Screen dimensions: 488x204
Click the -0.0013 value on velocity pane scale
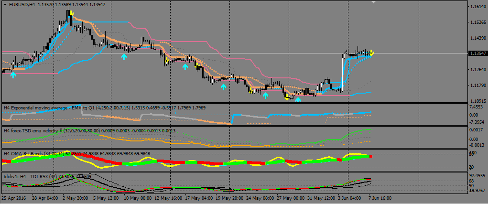pos(477,145)
